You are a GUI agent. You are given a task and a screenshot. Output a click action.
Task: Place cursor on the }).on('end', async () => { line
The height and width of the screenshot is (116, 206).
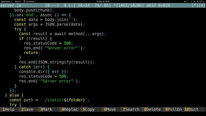[x=40, y=15]
